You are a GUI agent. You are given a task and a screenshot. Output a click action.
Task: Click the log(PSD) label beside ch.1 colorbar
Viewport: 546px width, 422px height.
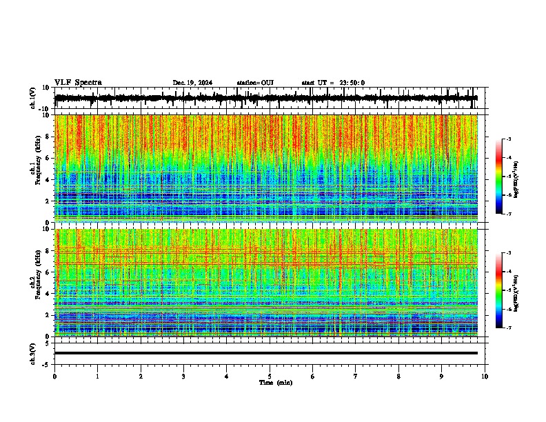click(516, 180)
